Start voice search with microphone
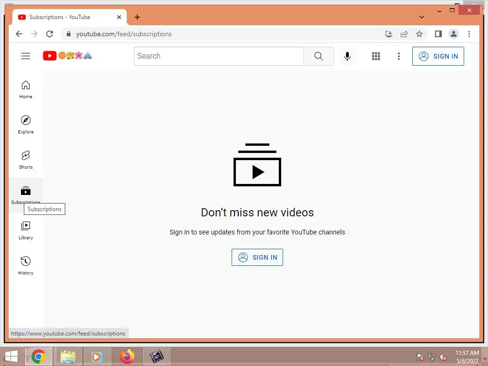This screenshot has width=488, height=366. 347,56
